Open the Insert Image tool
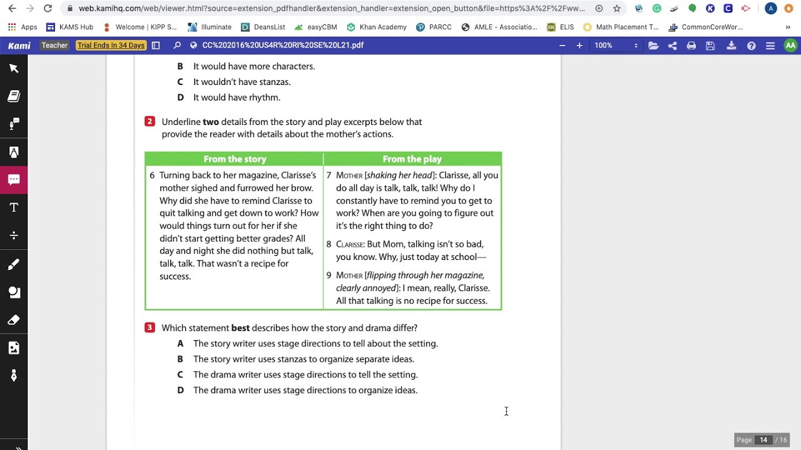The image size is (801, 450). (14, 348)
